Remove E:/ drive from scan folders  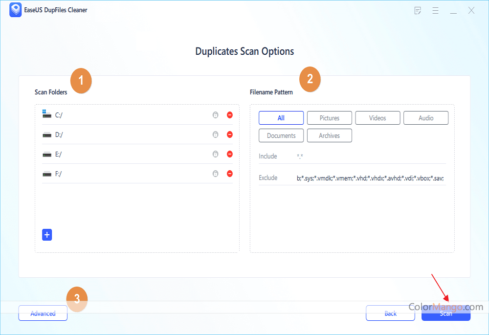click(x=230, y=154)
